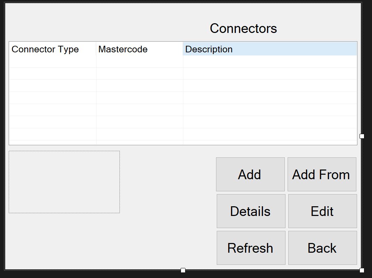
Task: Click divider between Connector Type and Mastercode headers
Action: pos(96,49)
